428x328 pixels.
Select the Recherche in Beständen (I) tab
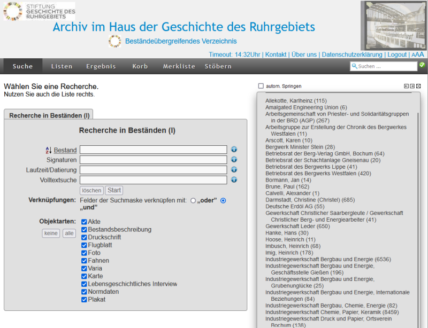[x=49, y=115]
